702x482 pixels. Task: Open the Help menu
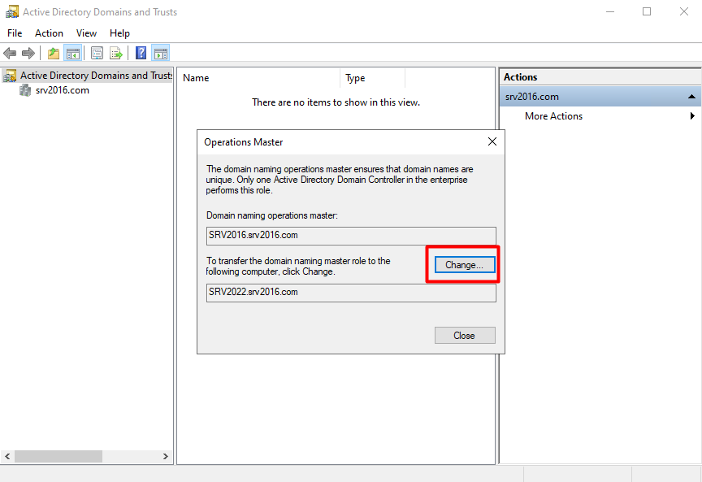coord(119,33)
